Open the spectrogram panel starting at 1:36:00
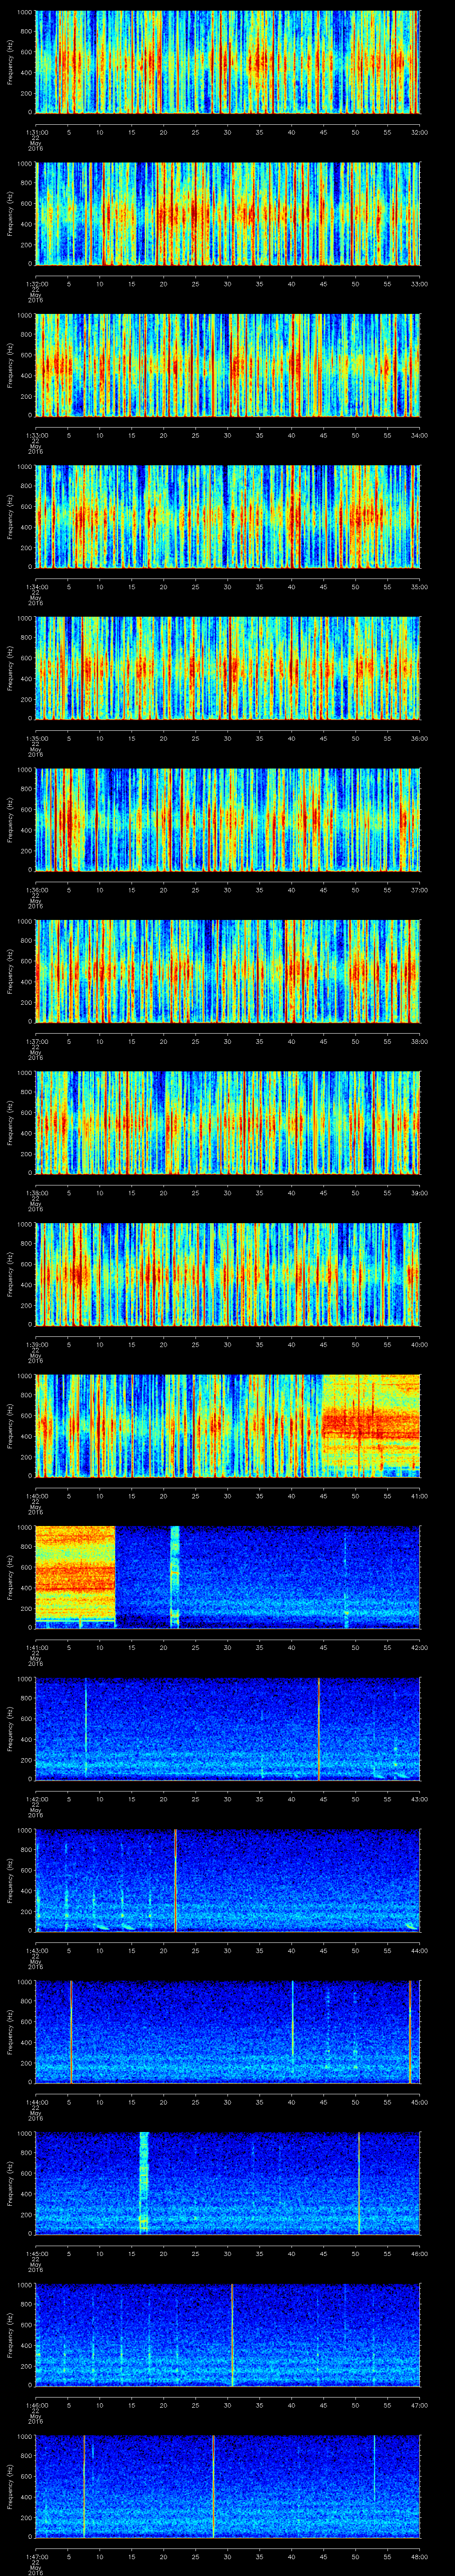Image resolution: width=455 pixels, height=2576 pixels. coord(228,819)
